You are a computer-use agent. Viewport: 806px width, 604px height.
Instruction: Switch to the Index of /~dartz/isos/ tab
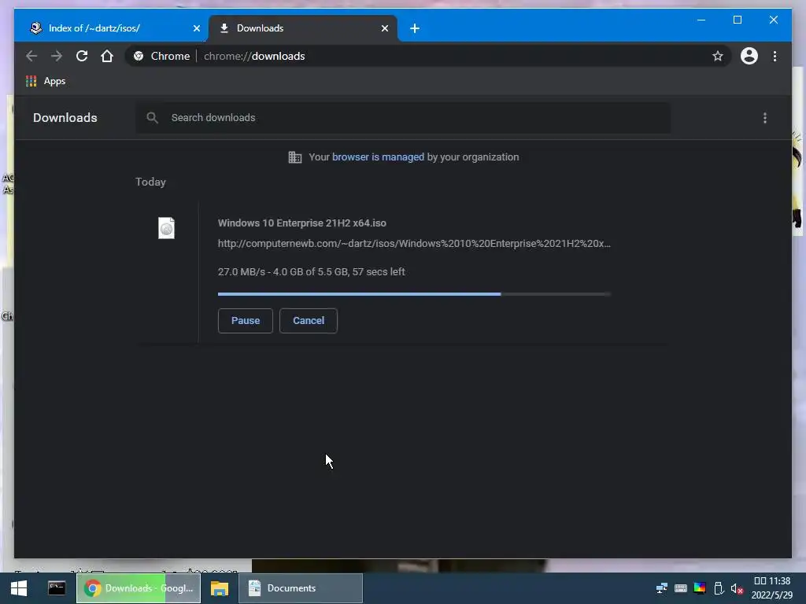(110, 28)
